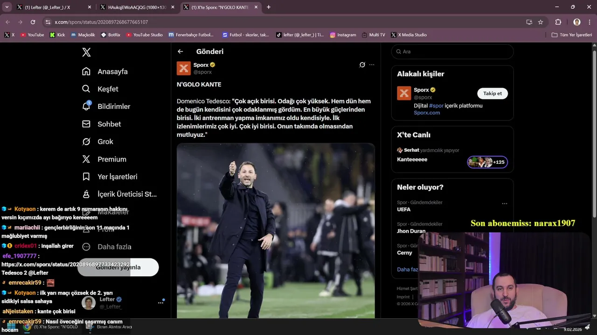This screenshot has height=335, width=597.
Task: Open the Maçkolik bookmark
Action: pos(83,35)
